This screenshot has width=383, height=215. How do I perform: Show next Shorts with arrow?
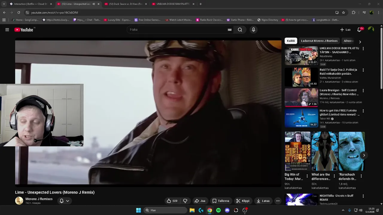click(364, 155)
